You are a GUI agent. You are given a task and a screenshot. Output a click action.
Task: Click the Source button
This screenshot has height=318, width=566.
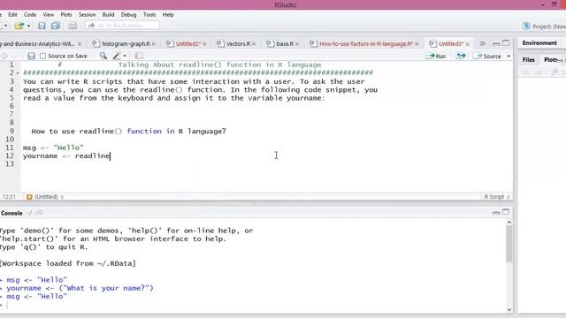[487, 57]
